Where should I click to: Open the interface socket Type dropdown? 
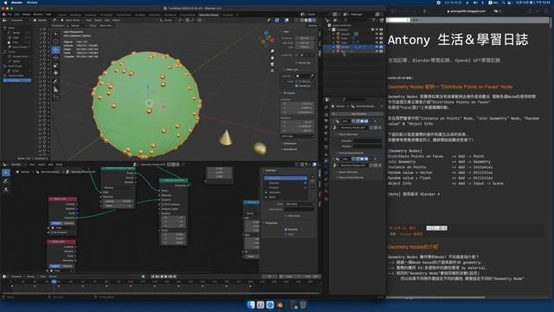(300, 205)
